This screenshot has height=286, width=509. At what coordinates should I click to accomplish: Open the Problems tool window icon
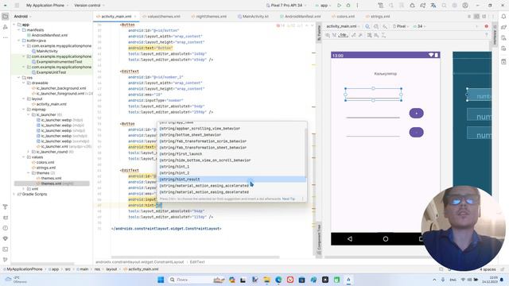coord(6,228)
